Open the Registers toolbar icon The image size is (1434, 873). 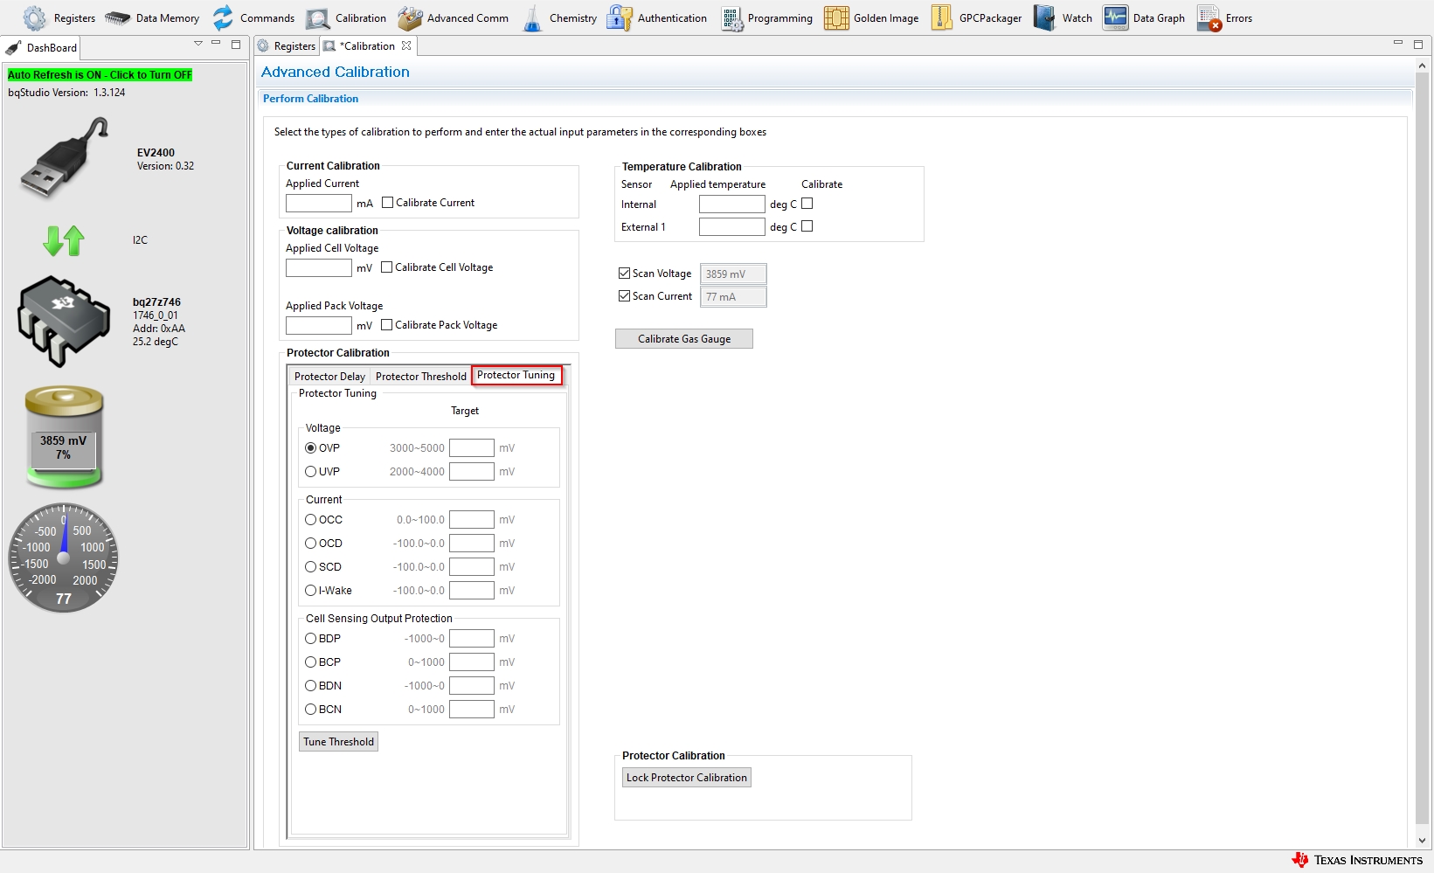35,18
